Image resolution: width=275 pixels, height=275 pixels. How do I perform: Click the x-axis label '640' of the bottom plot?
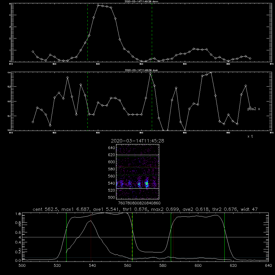click(268, 266)
